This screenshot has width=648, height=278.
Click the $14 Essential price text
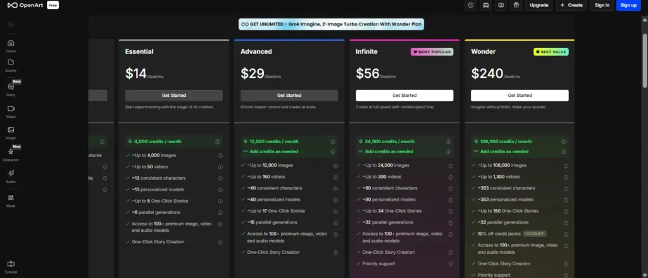136,73
